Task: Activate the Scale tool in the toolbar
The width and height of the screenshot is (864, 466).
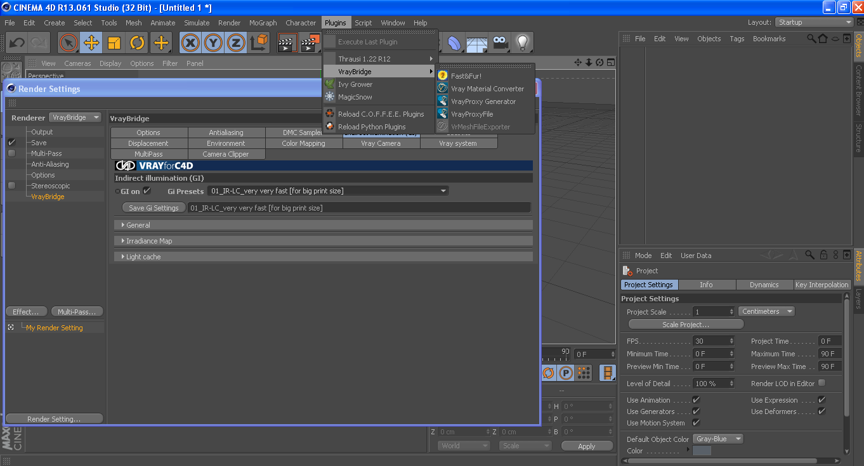Action: (x=114, y=42)
